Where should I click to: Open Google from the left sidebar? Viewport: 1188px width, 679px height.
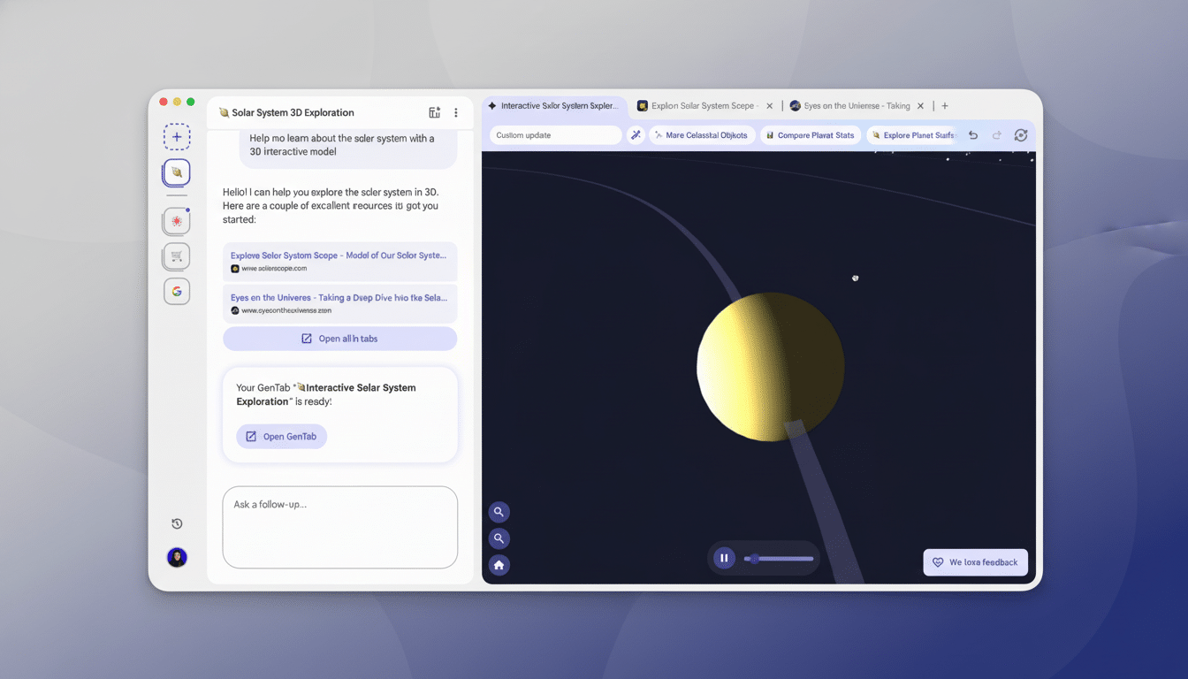pos(177,291)
